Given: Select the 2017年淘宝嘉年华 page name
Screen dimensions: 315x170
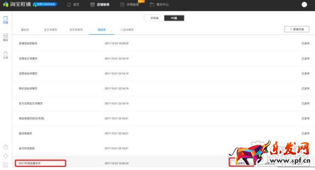Looking at the screenshot, I should click(29, 164).
